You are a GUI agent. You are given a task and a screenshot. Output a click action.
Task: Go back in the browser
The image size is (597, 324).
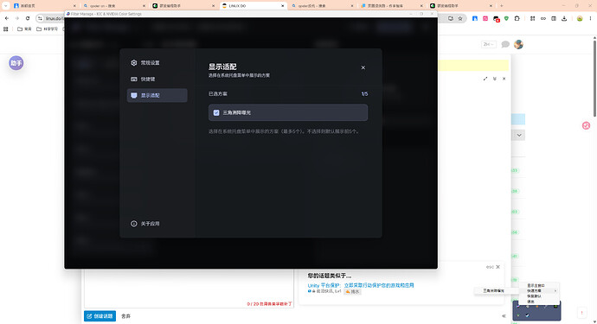click(x=7, y=18)
